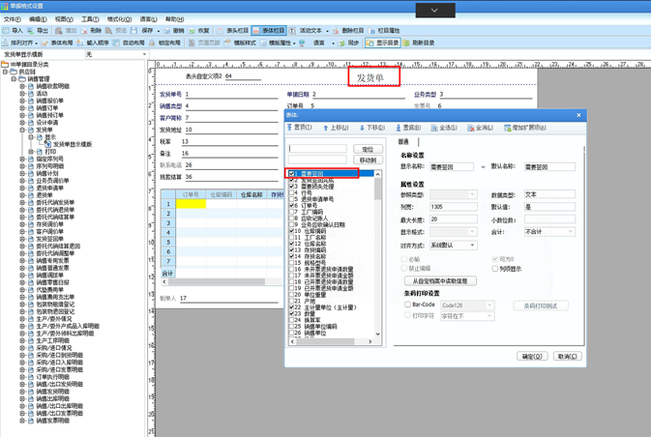Open the 编辑 menu
This screenshot has height=437, width=651.
pos(38,19)
